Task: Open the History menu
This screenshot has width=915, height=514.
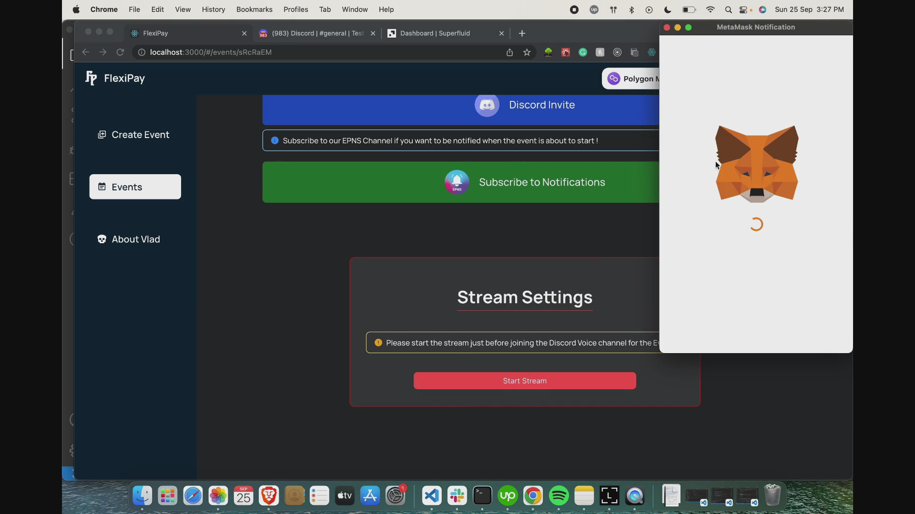Action: 213,10
